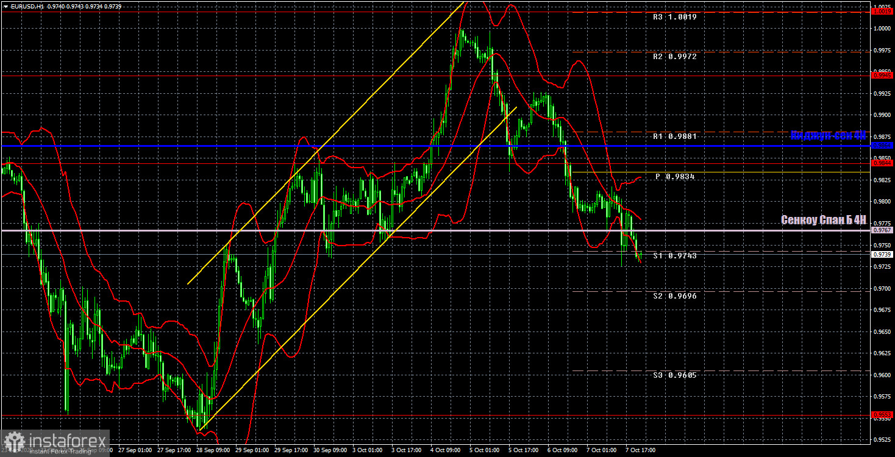This screenshot has height=457, width=895.
Task: Click the 0.9600 price scale label
Action: pyautogui.click(x=883, y=375)
